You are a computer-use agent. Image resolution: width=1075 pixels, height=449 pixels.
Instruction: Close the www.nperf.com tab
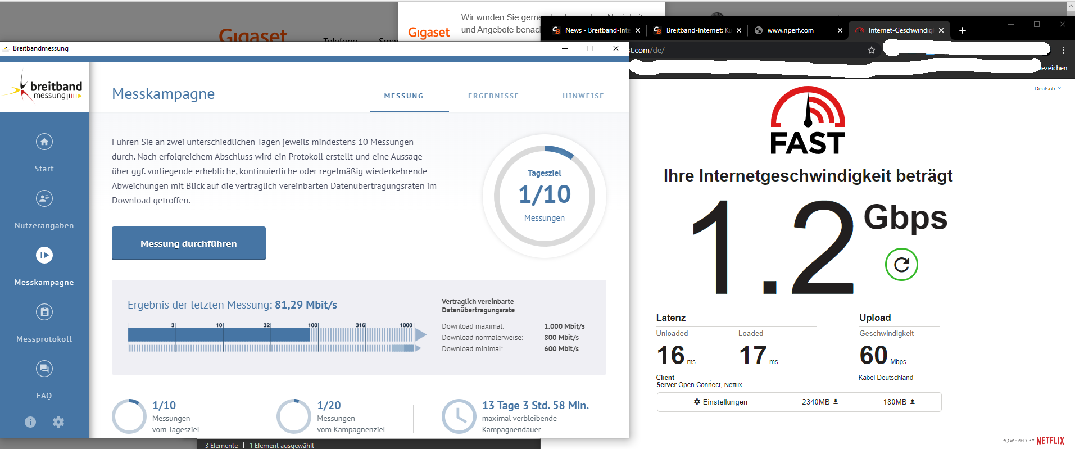[840, 30]
